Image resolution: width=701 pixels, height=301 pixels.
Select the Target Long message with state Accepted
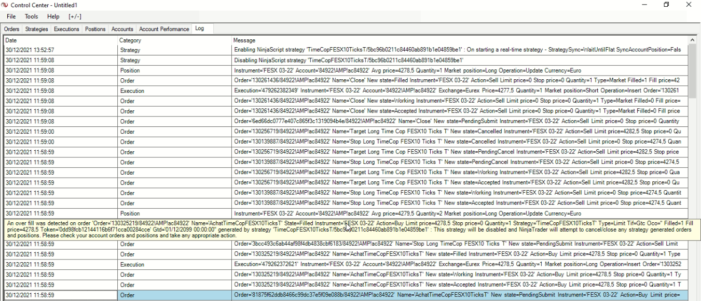(x=460, y=182)
